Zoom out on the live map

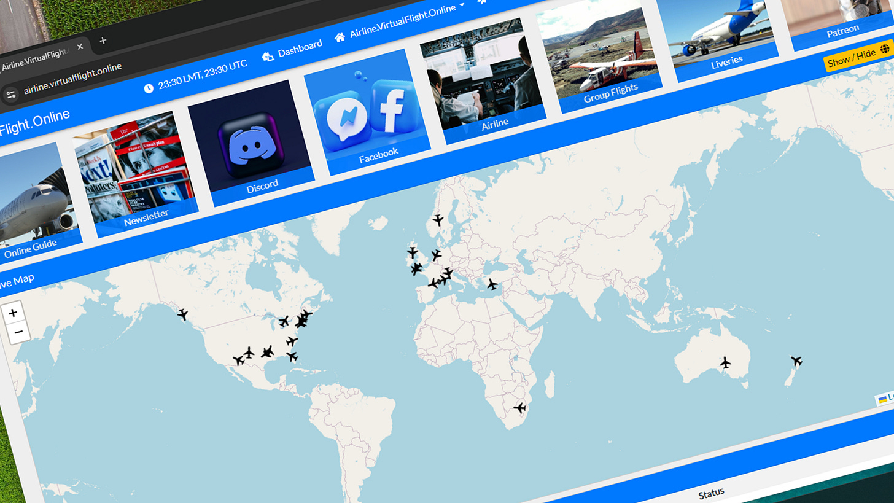pyautogui.click(x=18, y=333)
